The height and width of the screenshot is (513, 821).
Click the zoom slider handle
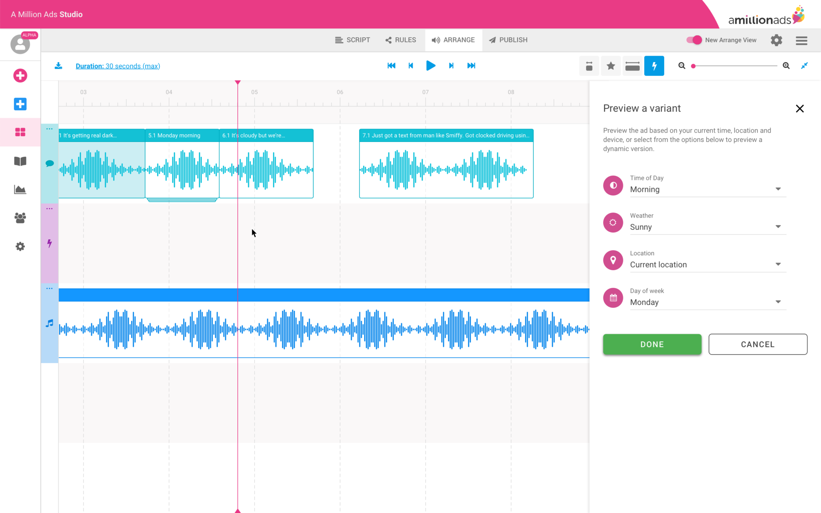[x=693, y=66]
